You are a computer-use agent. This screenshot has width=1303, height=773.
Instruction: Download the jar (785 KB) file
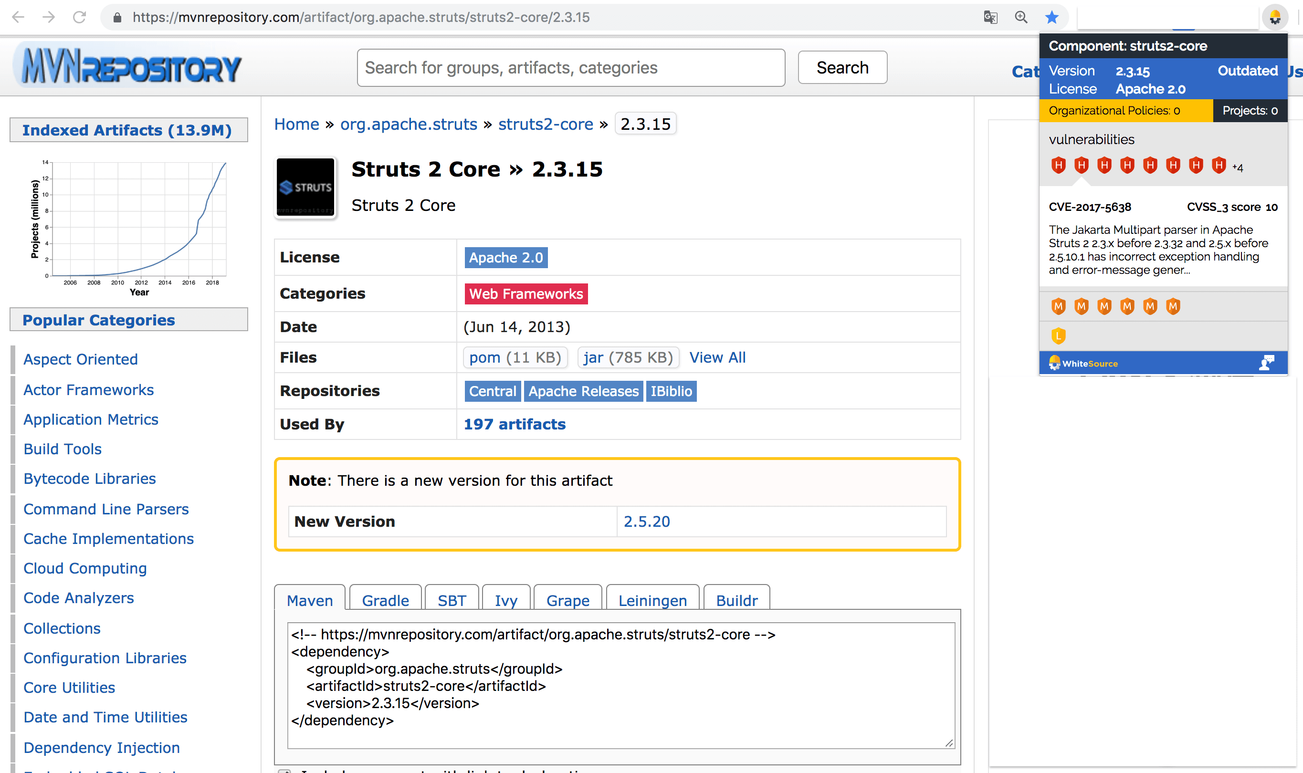coord(628,357)
